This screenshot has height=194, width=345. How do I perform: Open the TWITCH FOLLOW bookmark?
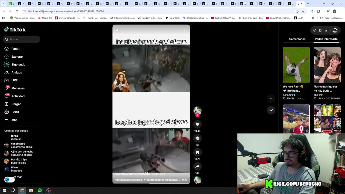point(223,18)
